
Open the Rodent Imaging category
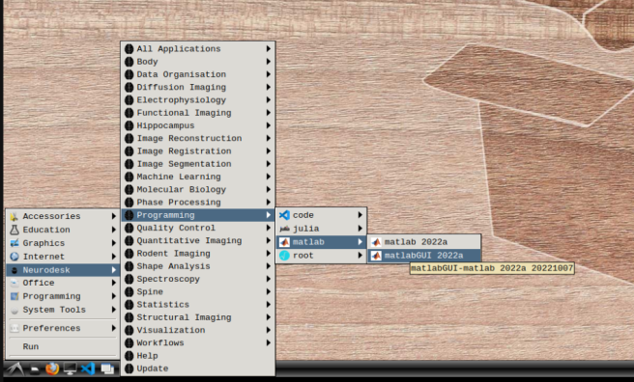point(198,254)
